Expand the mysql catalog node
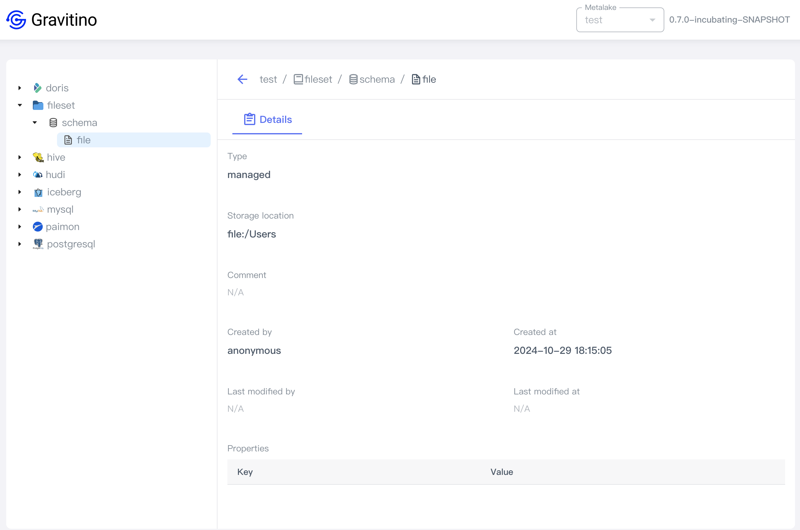 coord(20,210)
